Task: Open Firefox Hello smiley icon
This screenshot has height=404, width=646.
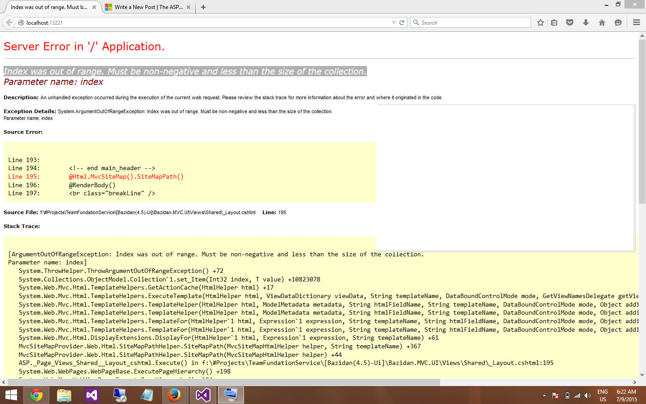Action: tap(618, 22)
